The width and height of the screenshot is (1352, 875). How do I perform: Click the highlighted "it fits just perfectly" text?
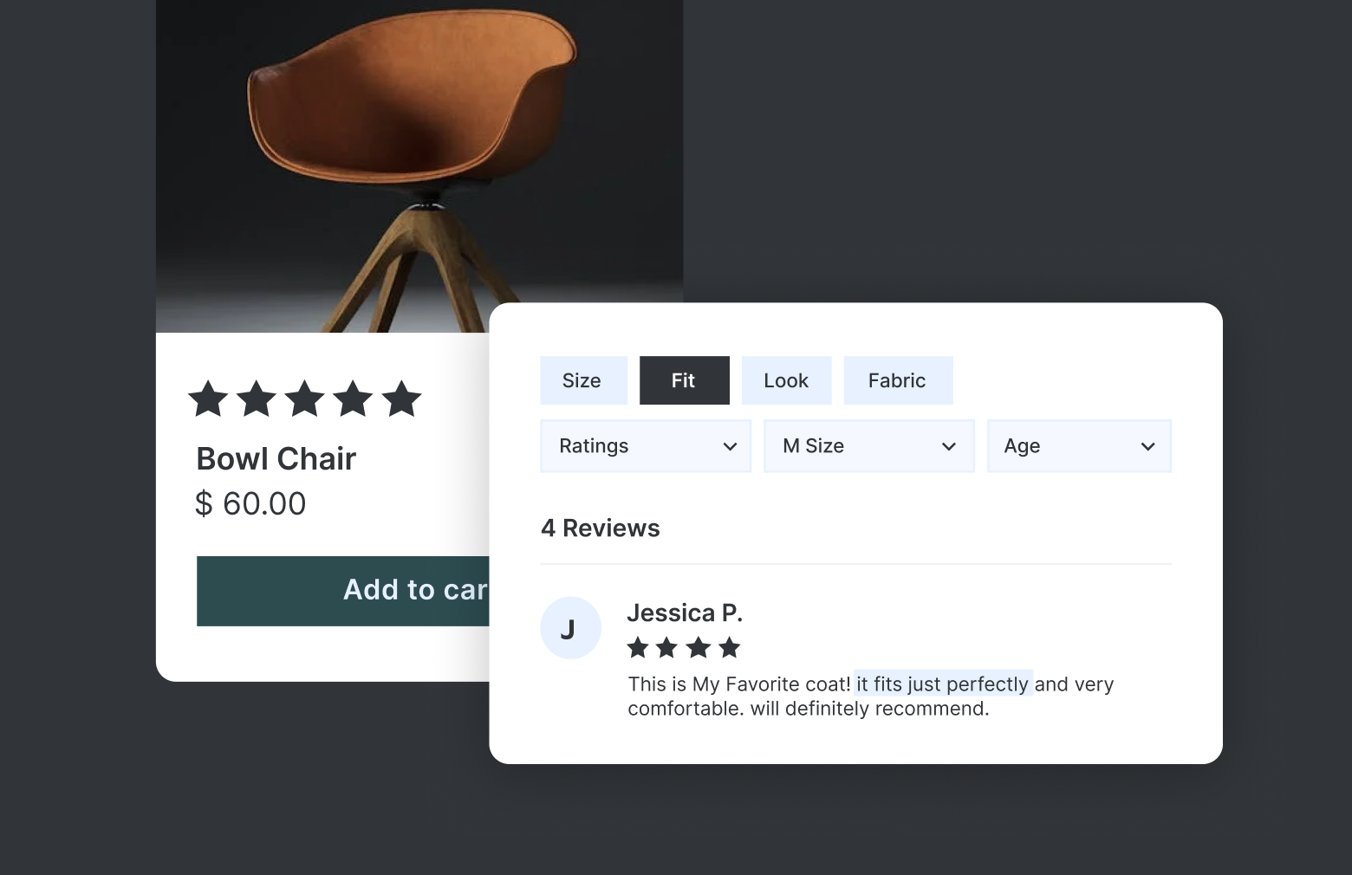pyautogui.click(x=942, y=684)
